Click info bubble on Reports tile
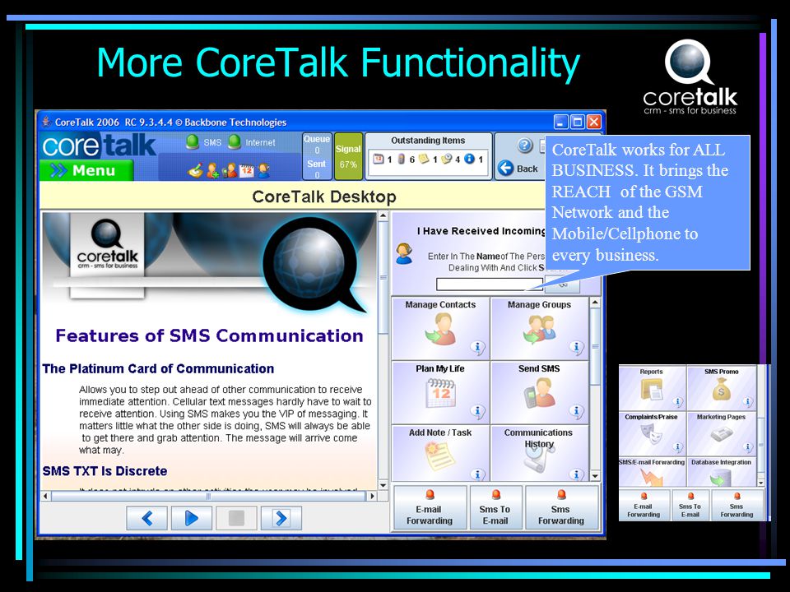The width and height of the screenshot is (790, 592). [677, 402]
